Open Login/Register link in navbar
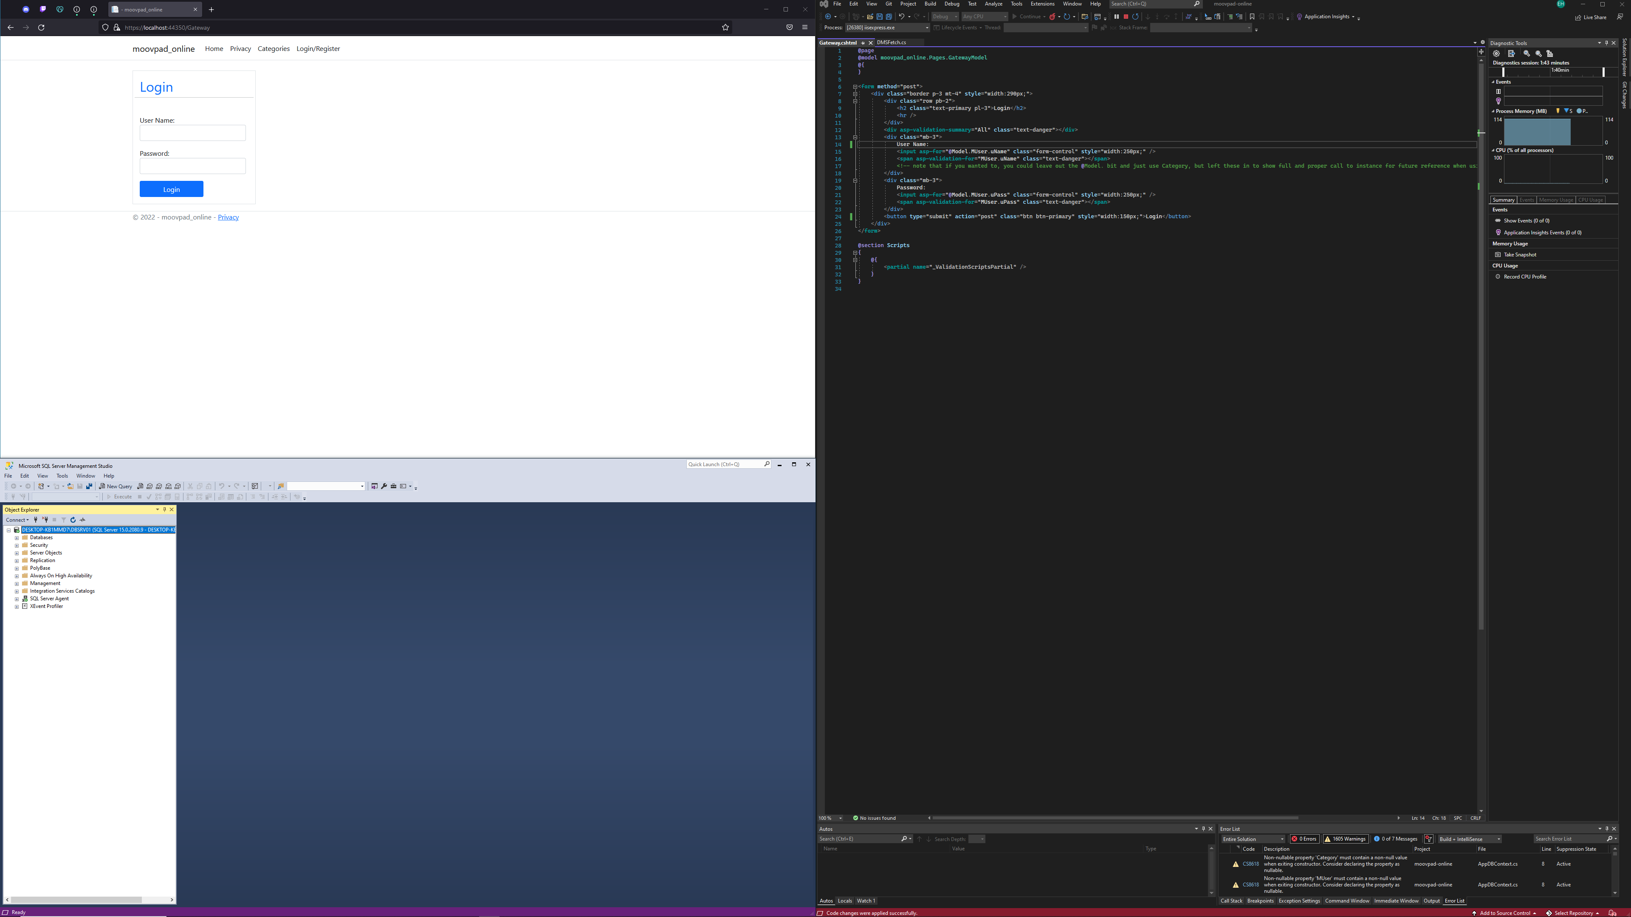Viewport: 1631px width, 917px height. (x=319, y=49)
